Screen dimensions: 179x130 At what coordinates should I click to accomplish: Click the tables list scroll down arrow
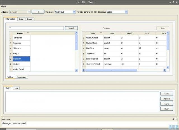(x=76, y=70)
